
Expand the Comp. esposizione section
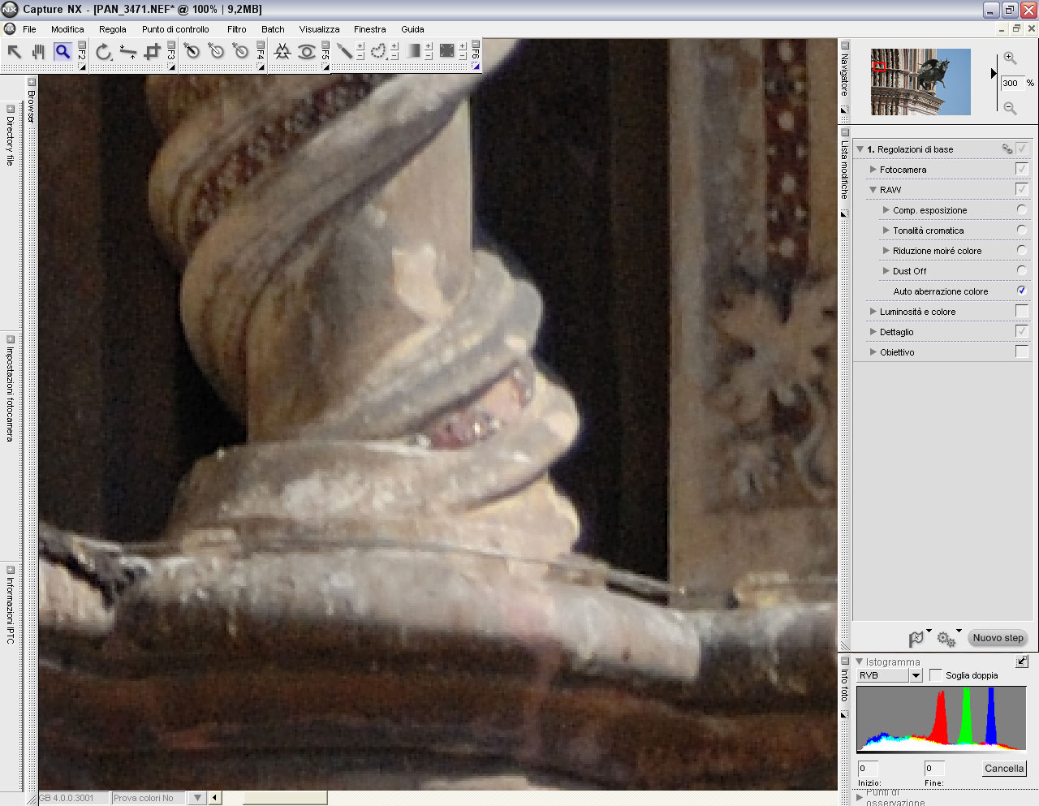click(886, 210)
